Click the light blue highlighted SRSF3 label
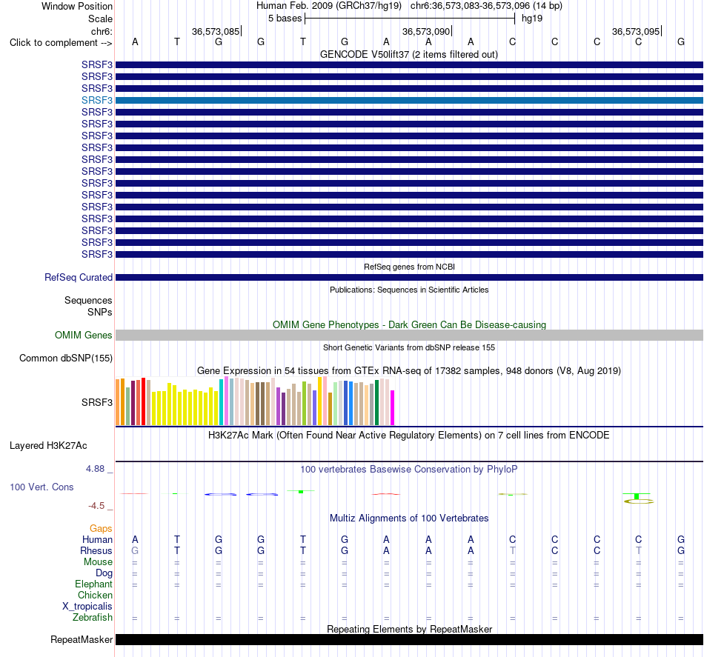 pos(96,100)
